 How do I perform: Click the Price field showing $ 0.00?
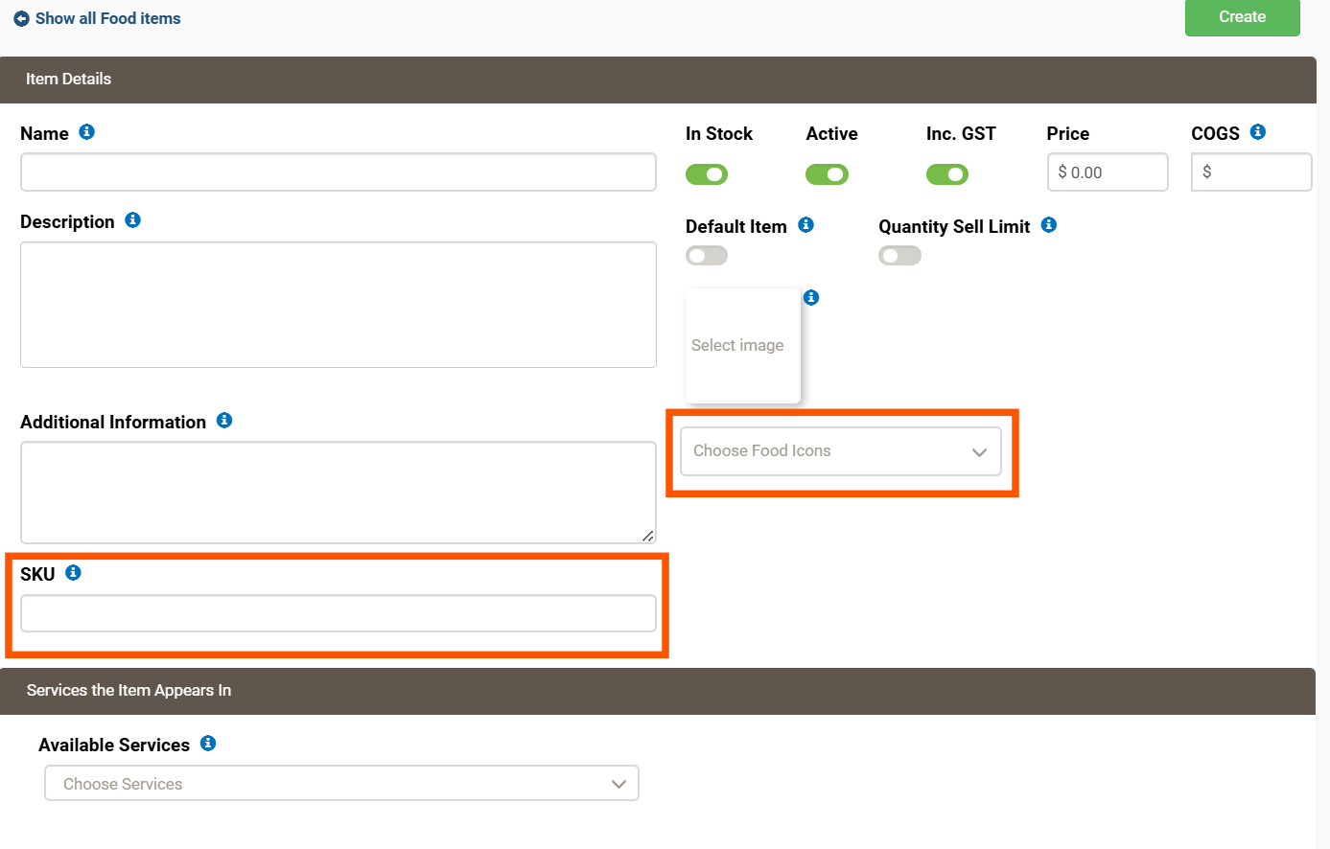pos(1108,172)
